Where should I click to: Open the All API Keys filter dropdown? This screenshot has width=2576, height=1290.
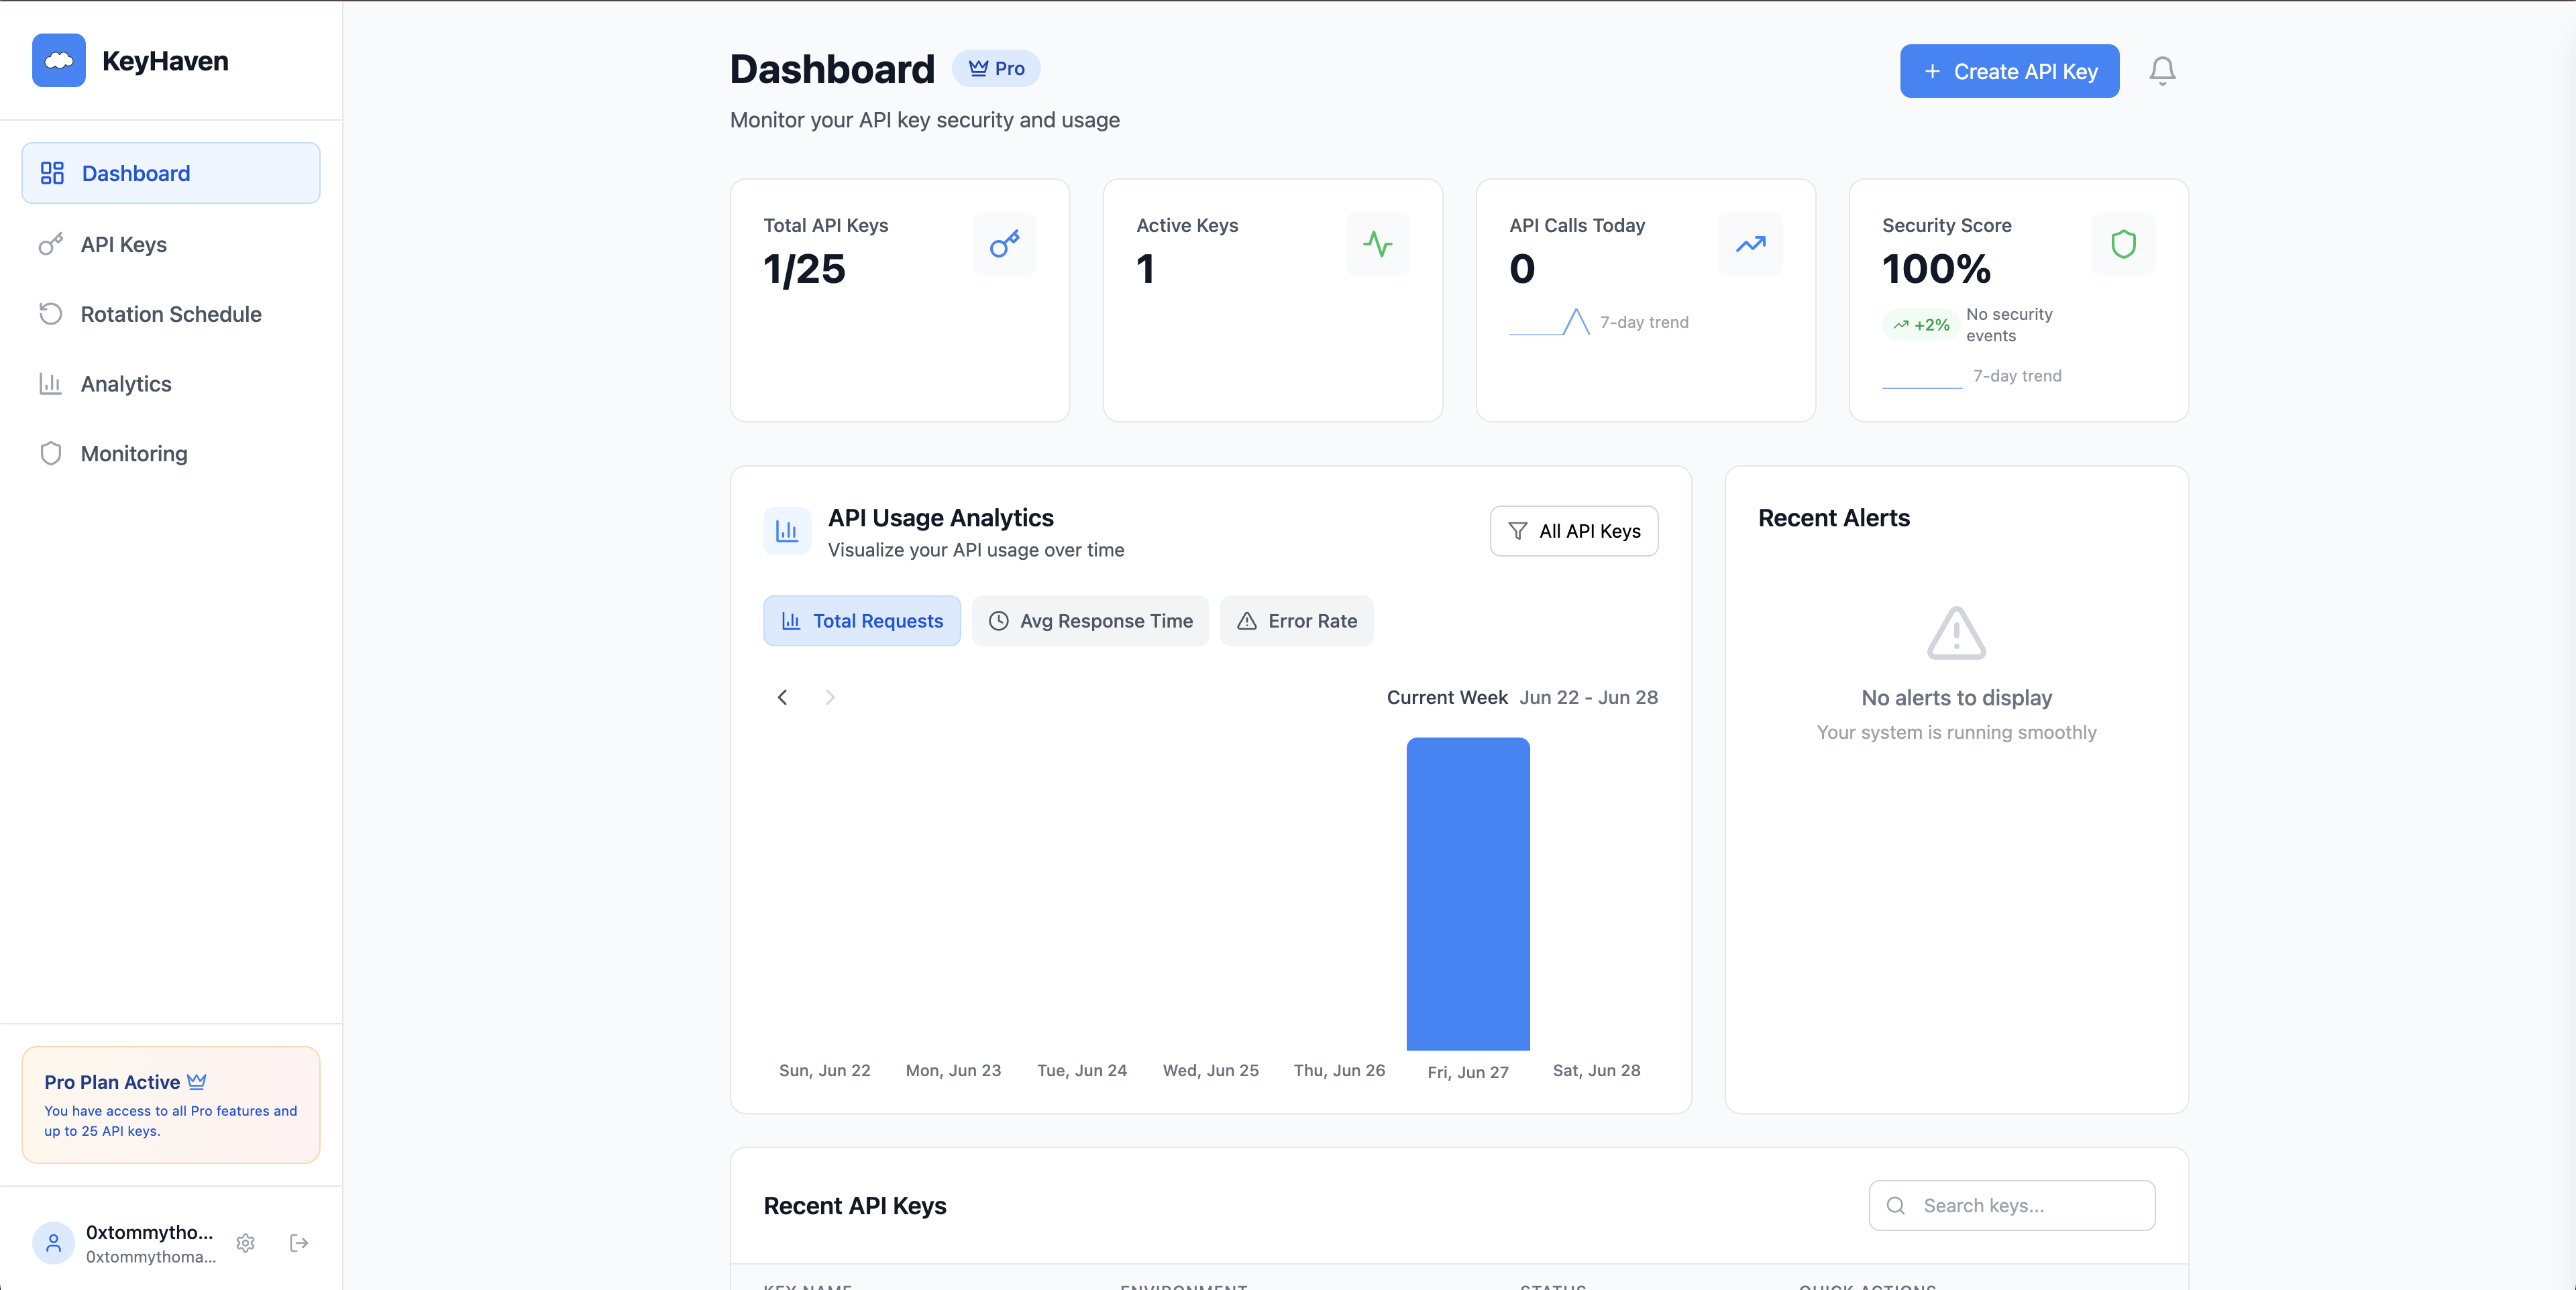pos(1573,530)
